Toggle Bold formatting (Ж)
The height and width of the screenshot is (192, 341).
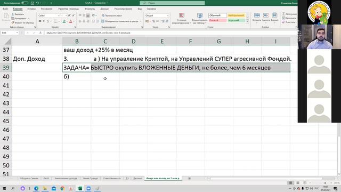[x=40, y=21]
